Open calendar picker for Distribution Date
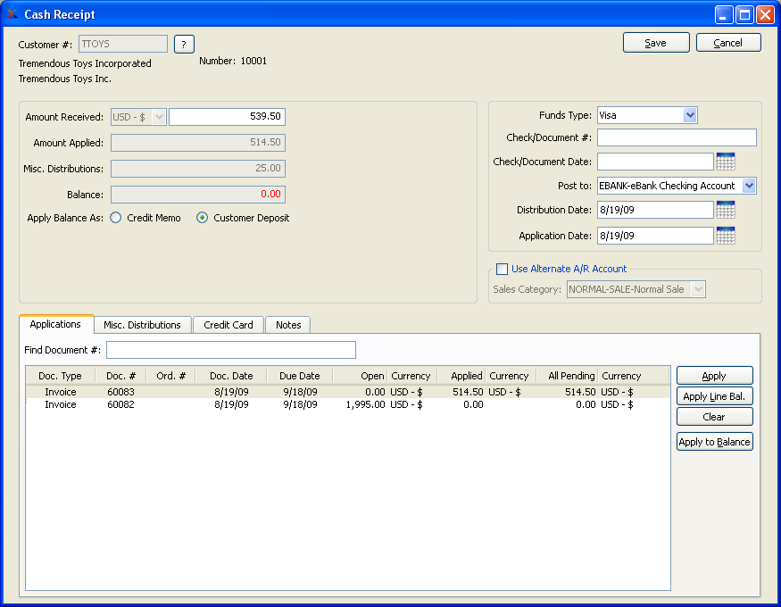The image size is (781, 607). (725, 210)
